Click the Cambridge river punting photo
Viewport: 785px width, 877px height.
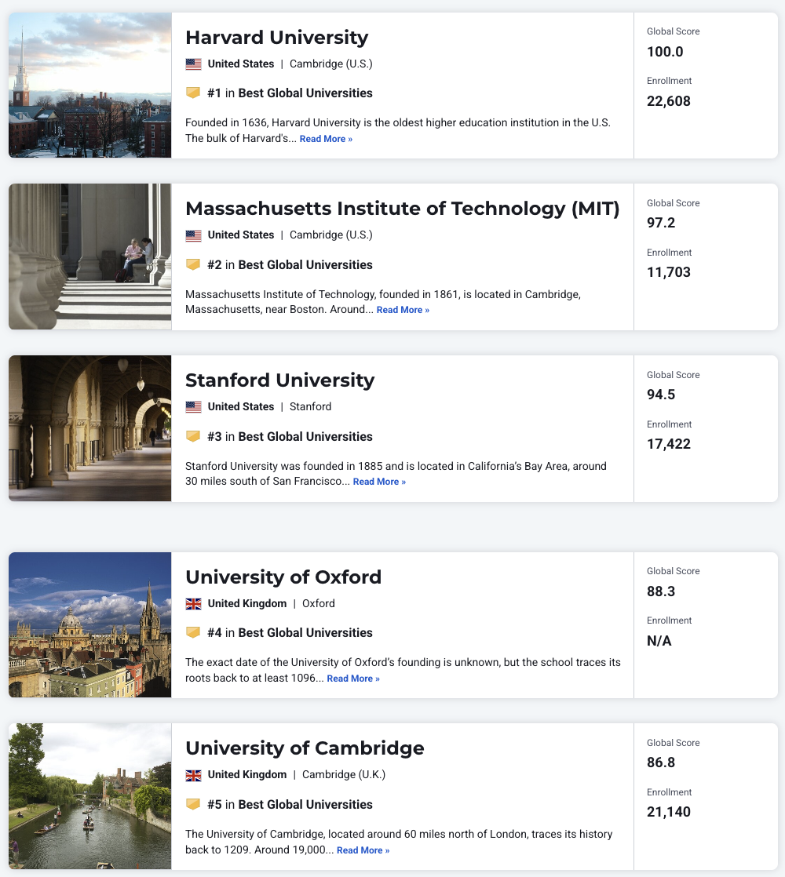[x=90, y=796]
